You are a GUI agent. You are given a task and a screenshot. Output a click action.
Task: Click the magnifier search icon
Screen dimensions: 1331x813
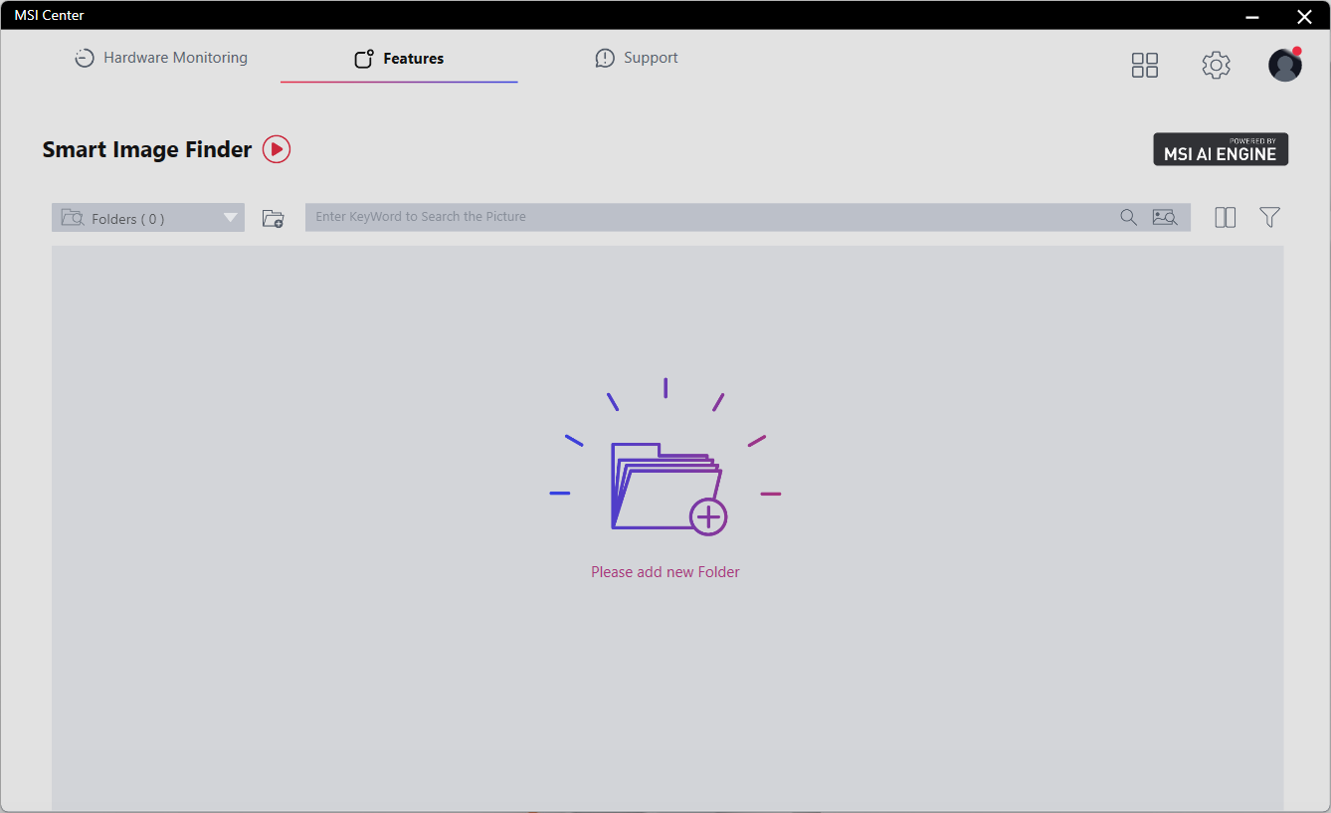[1128, 217]
